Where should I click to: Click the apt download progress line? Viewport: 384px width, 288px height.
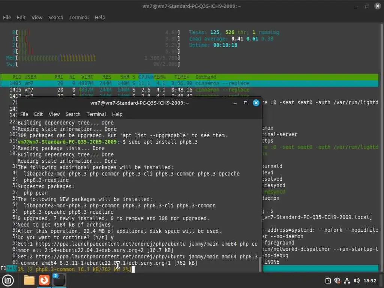(x=75, y=269)
